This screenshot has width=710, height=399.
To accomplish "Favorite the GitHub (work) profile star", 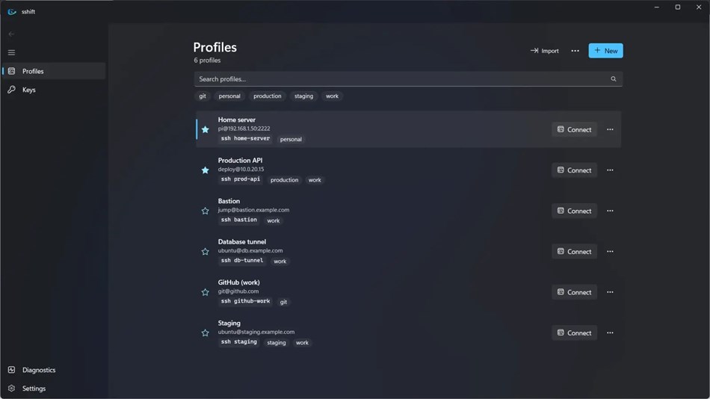I will click(x=205, y=292).
